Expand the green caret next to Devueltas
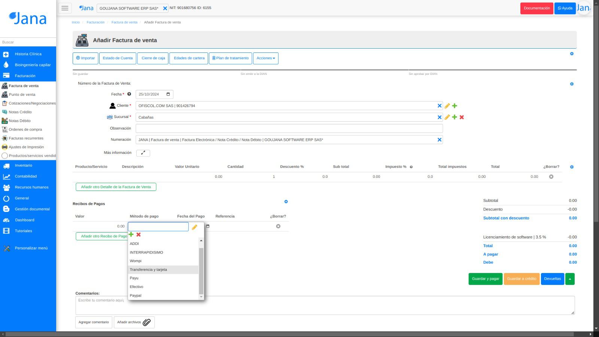Image resolution: width=599 pixels, height=337 pixels. pos(570,279)
